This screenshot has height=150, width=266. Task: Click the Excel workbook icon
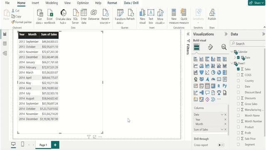tap(50, 17)
